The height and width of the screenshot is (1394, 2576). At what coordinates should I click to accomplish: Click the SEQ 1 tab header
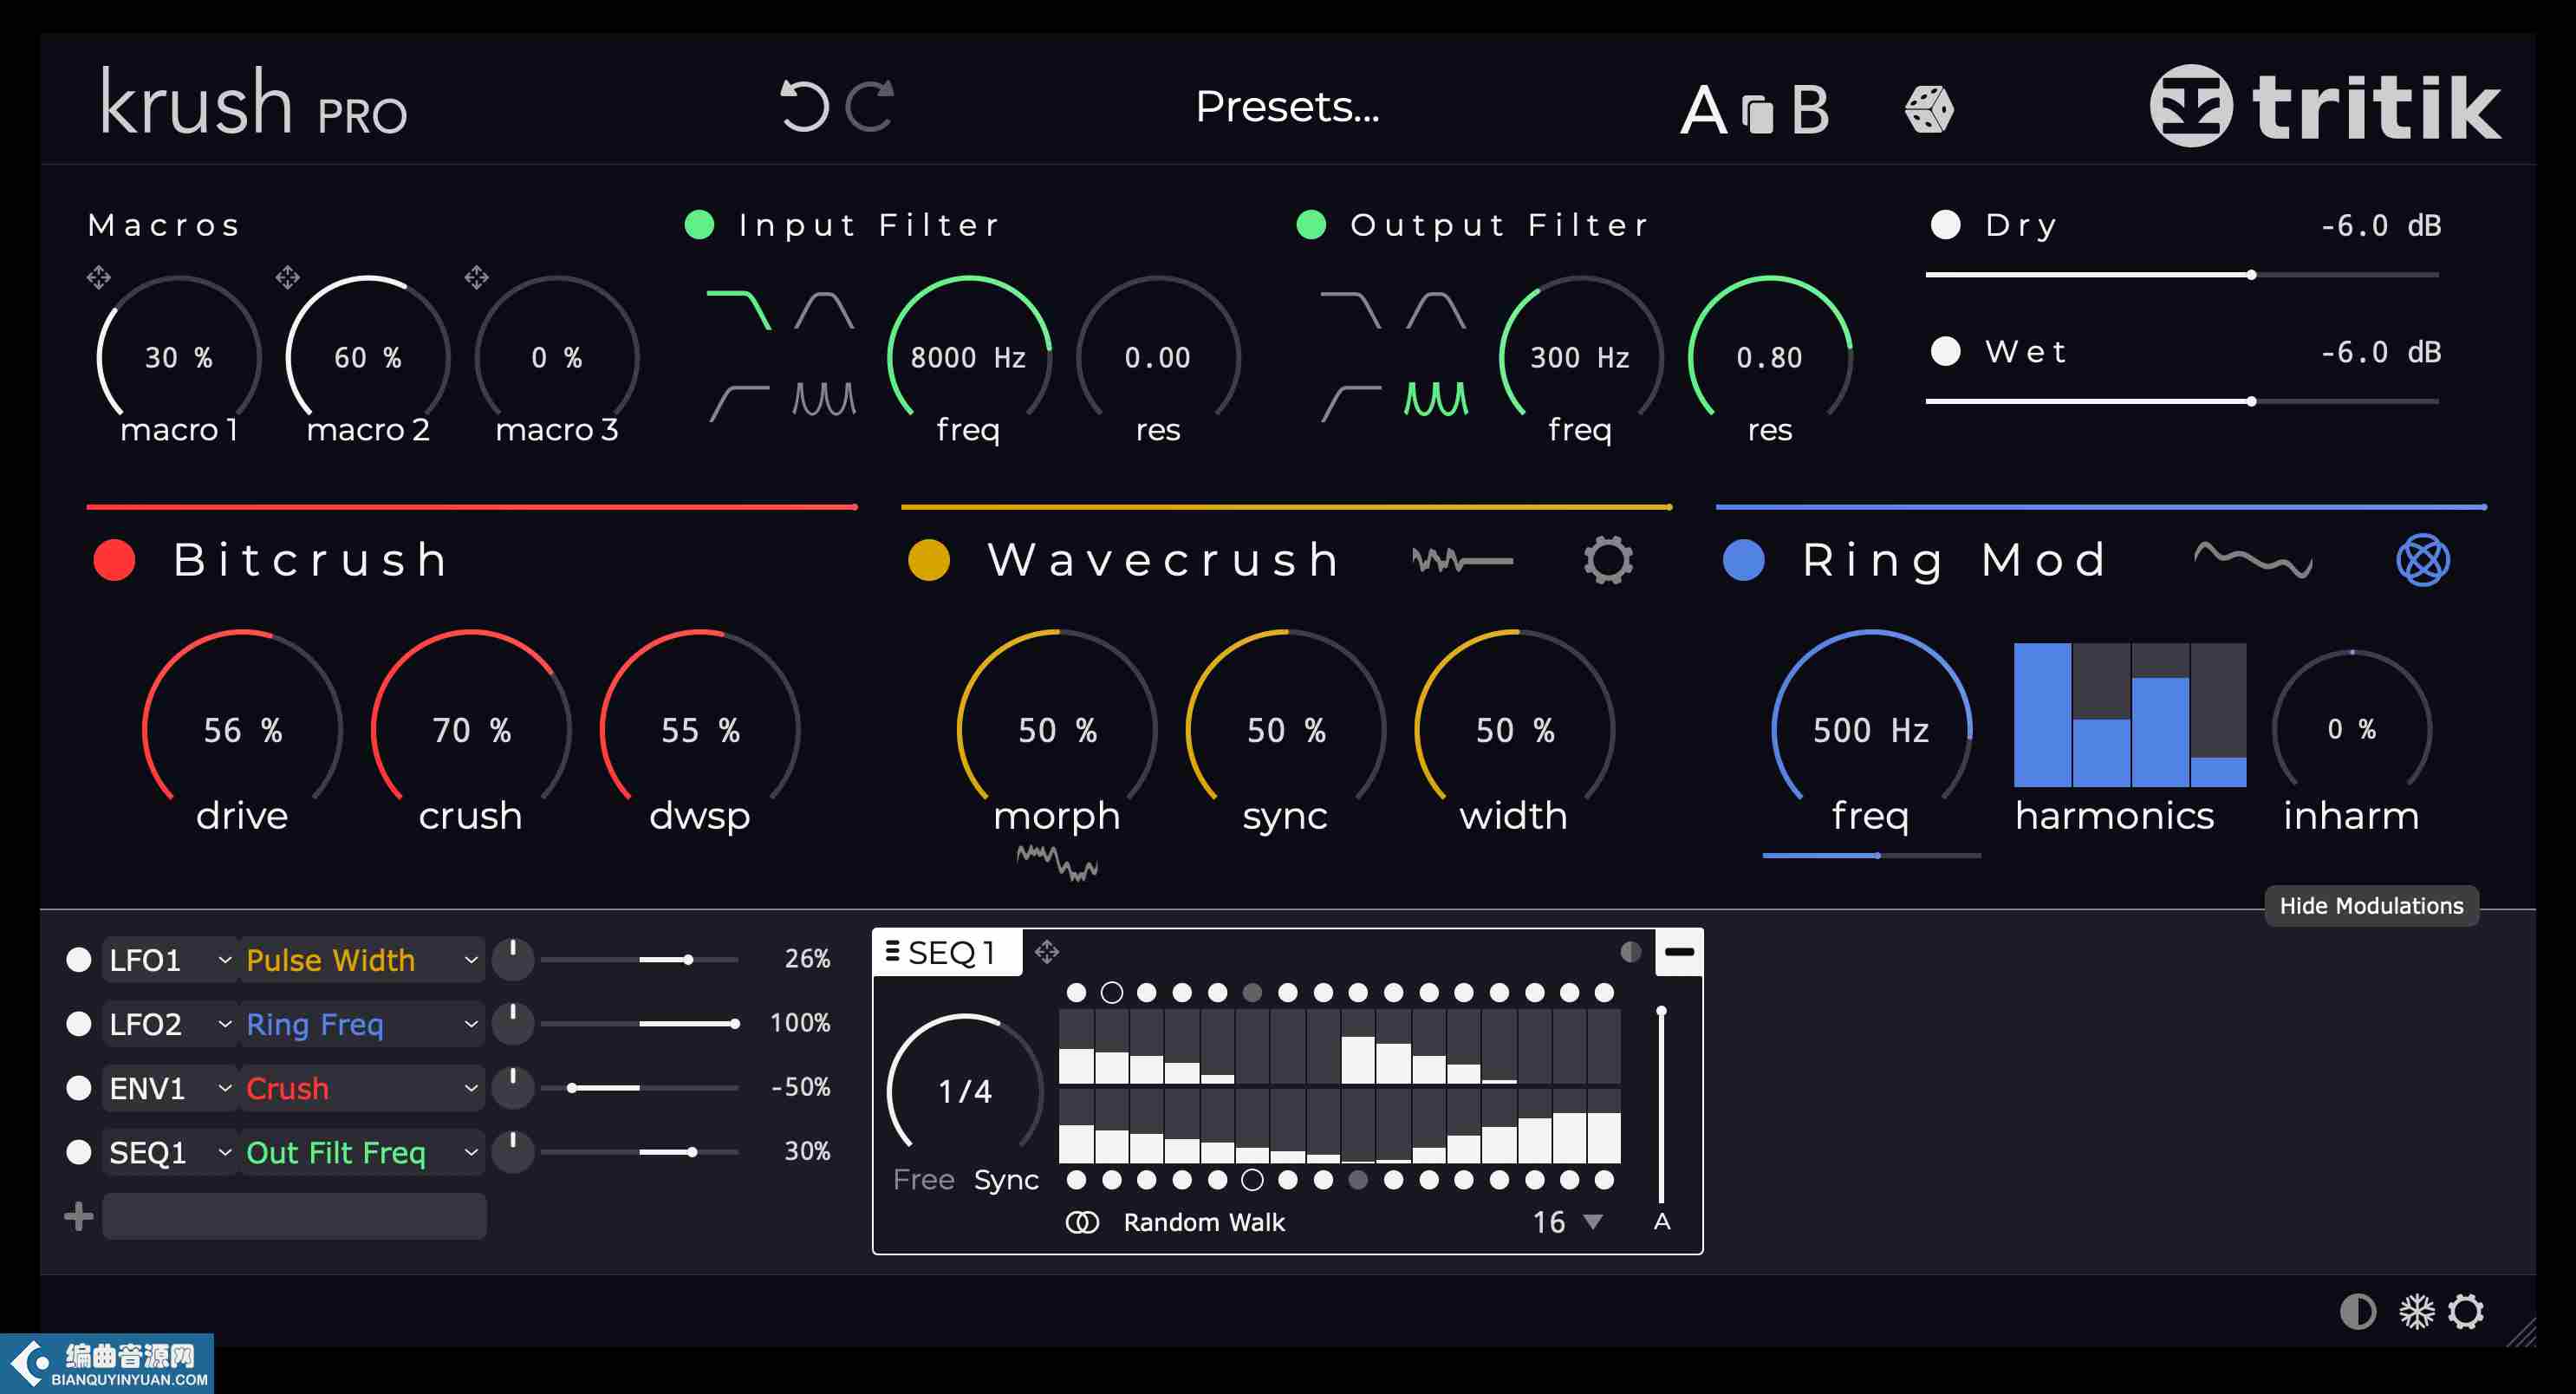(948, 952)
